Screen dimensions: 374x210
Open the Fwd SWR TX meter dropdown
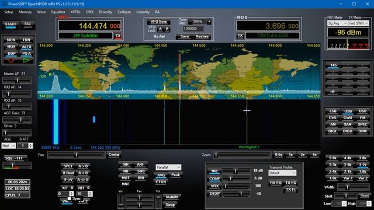pos(358,23)
